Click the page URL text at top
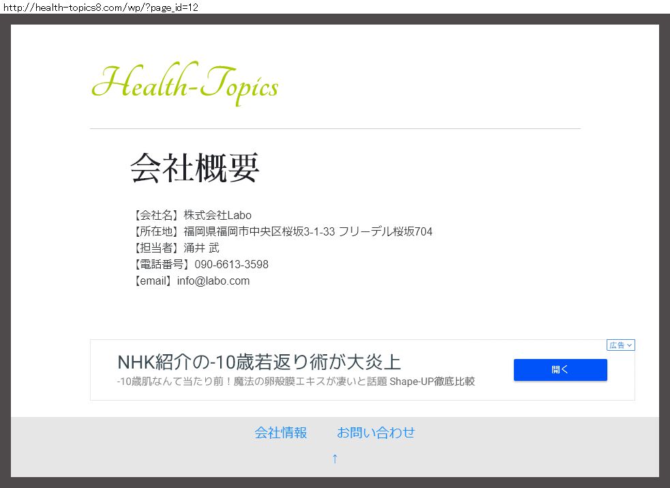This screenshot has height=488, width=670. (100, 7)
